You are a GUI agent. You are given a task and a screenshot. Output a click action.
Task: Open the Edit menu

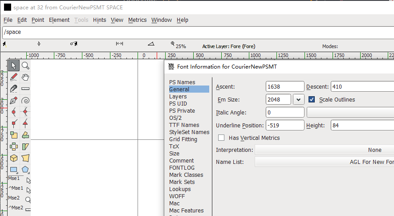coord(22,20)
